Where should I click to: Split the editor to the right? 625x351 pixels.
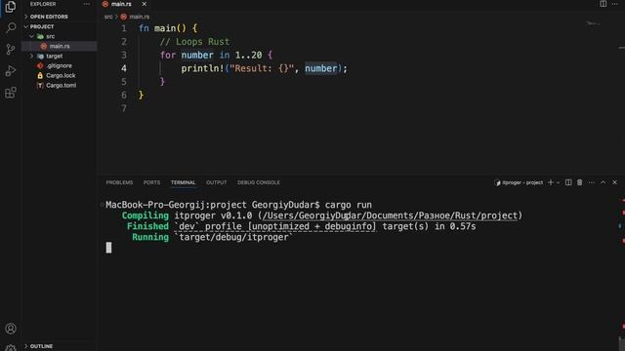pos(604,4)
